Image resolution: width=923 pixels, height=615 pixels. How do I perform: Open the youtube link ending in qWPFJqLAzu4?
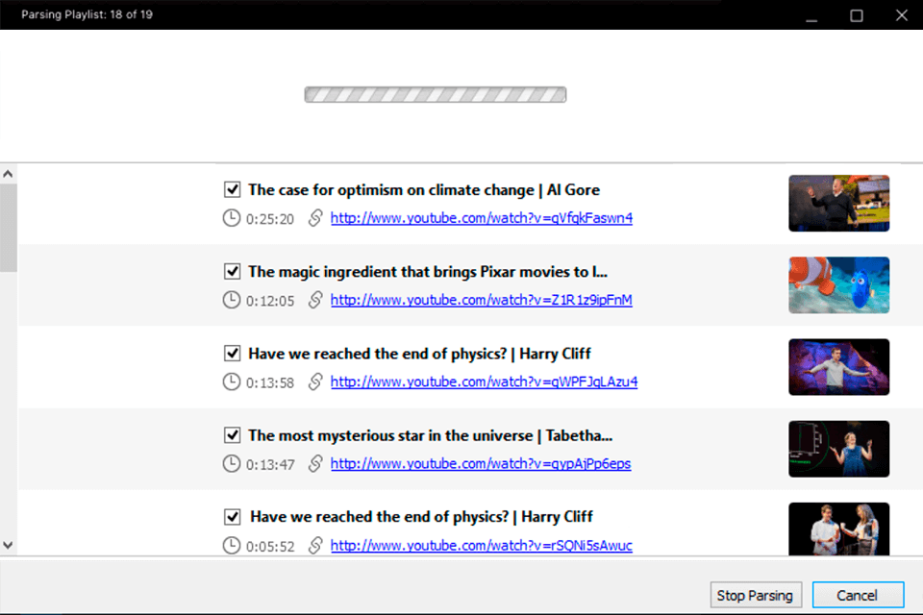click(484, 381)
